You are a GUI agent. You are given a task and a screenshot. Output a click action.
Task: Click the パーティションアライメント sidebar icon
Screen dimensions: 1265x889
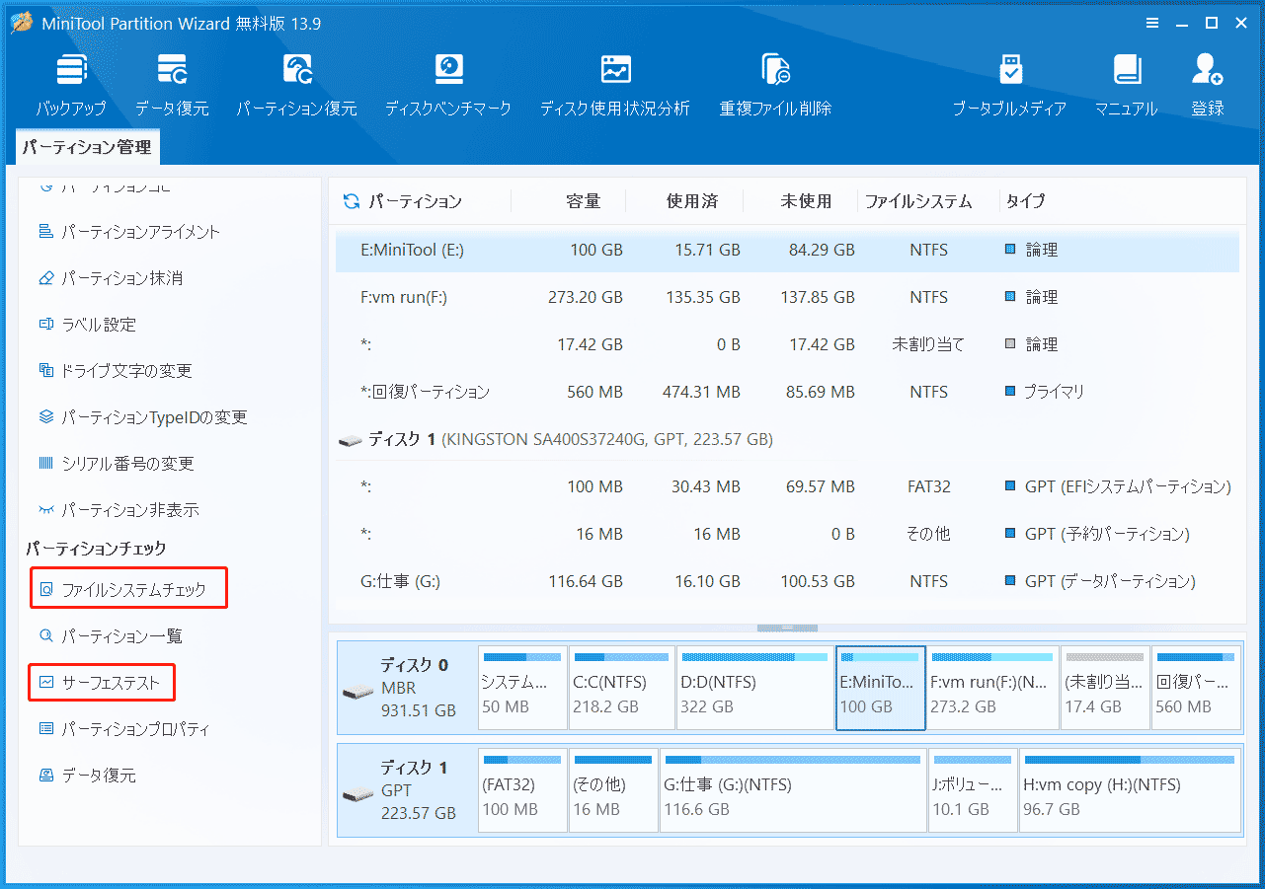click(45, 232)
